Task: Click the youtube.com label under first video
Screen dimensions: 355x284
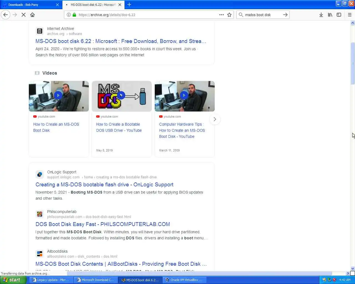Action: pyautogui.click(x=46, y=116)
